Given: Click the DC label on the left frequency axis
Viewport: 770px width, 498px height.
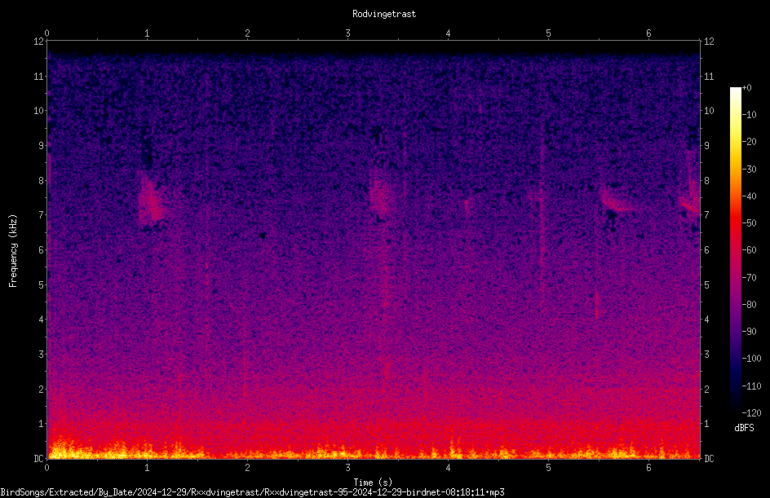Looking at the screenshot, I should 38,458.
